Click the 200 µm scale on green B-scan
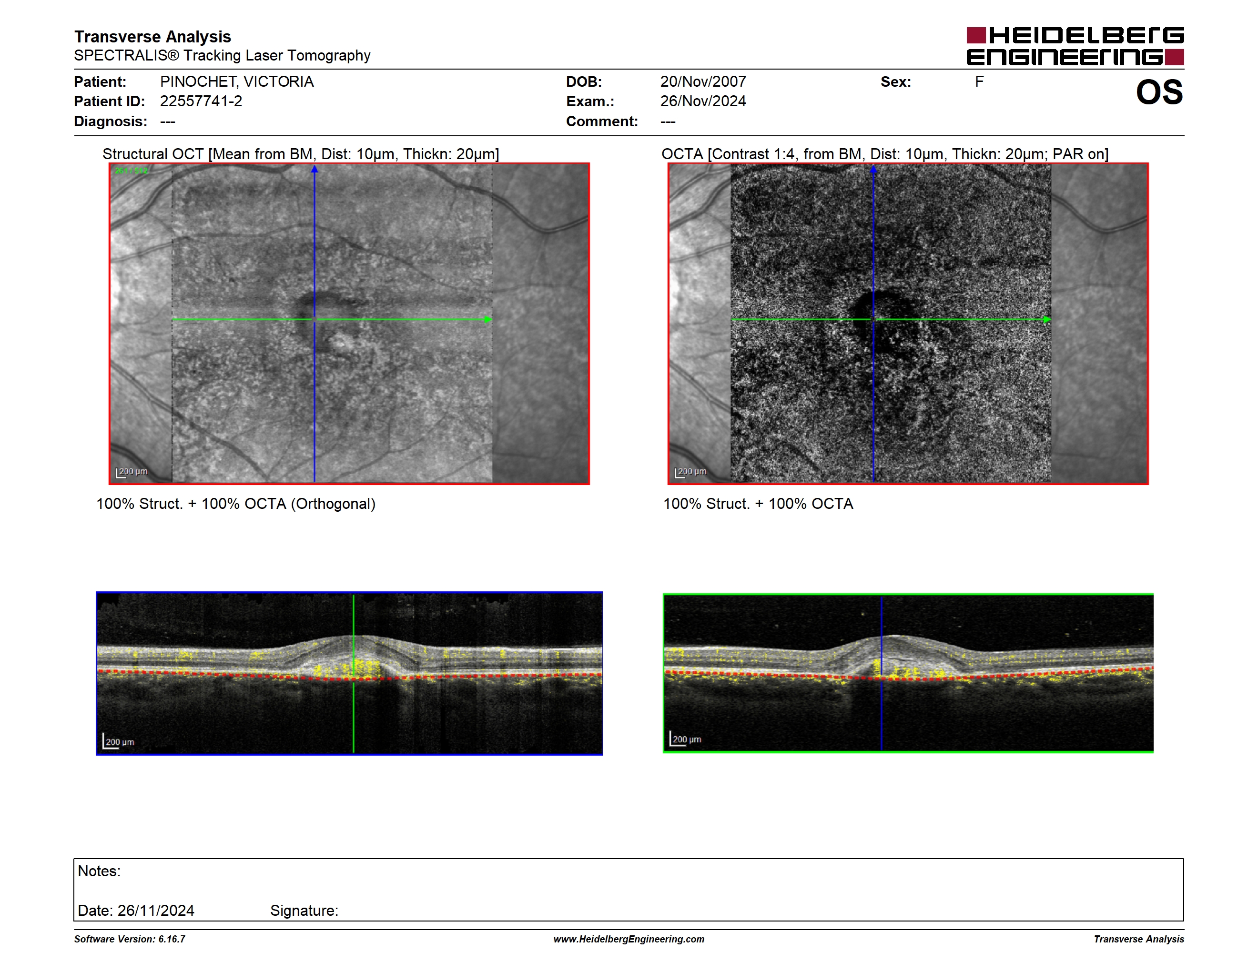 click(x=685, y=739)
